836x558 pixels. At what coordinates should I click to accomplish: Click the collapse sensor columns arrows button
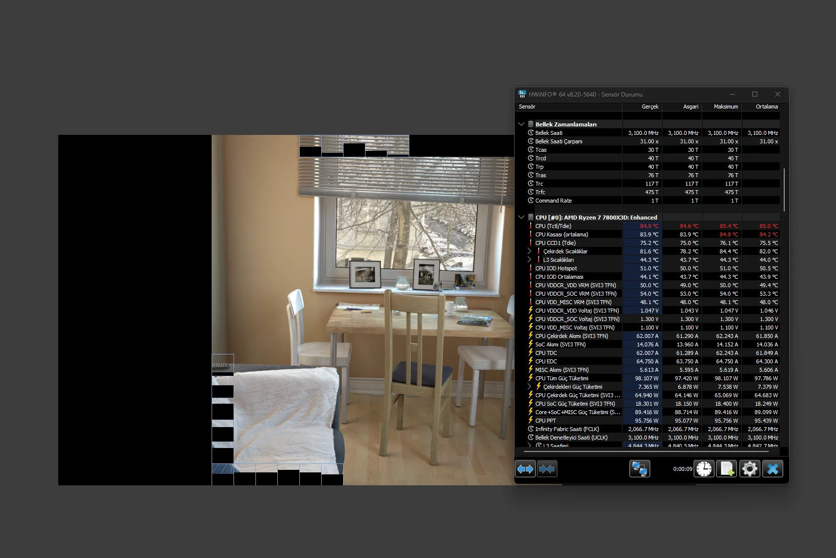pos(547,469)
